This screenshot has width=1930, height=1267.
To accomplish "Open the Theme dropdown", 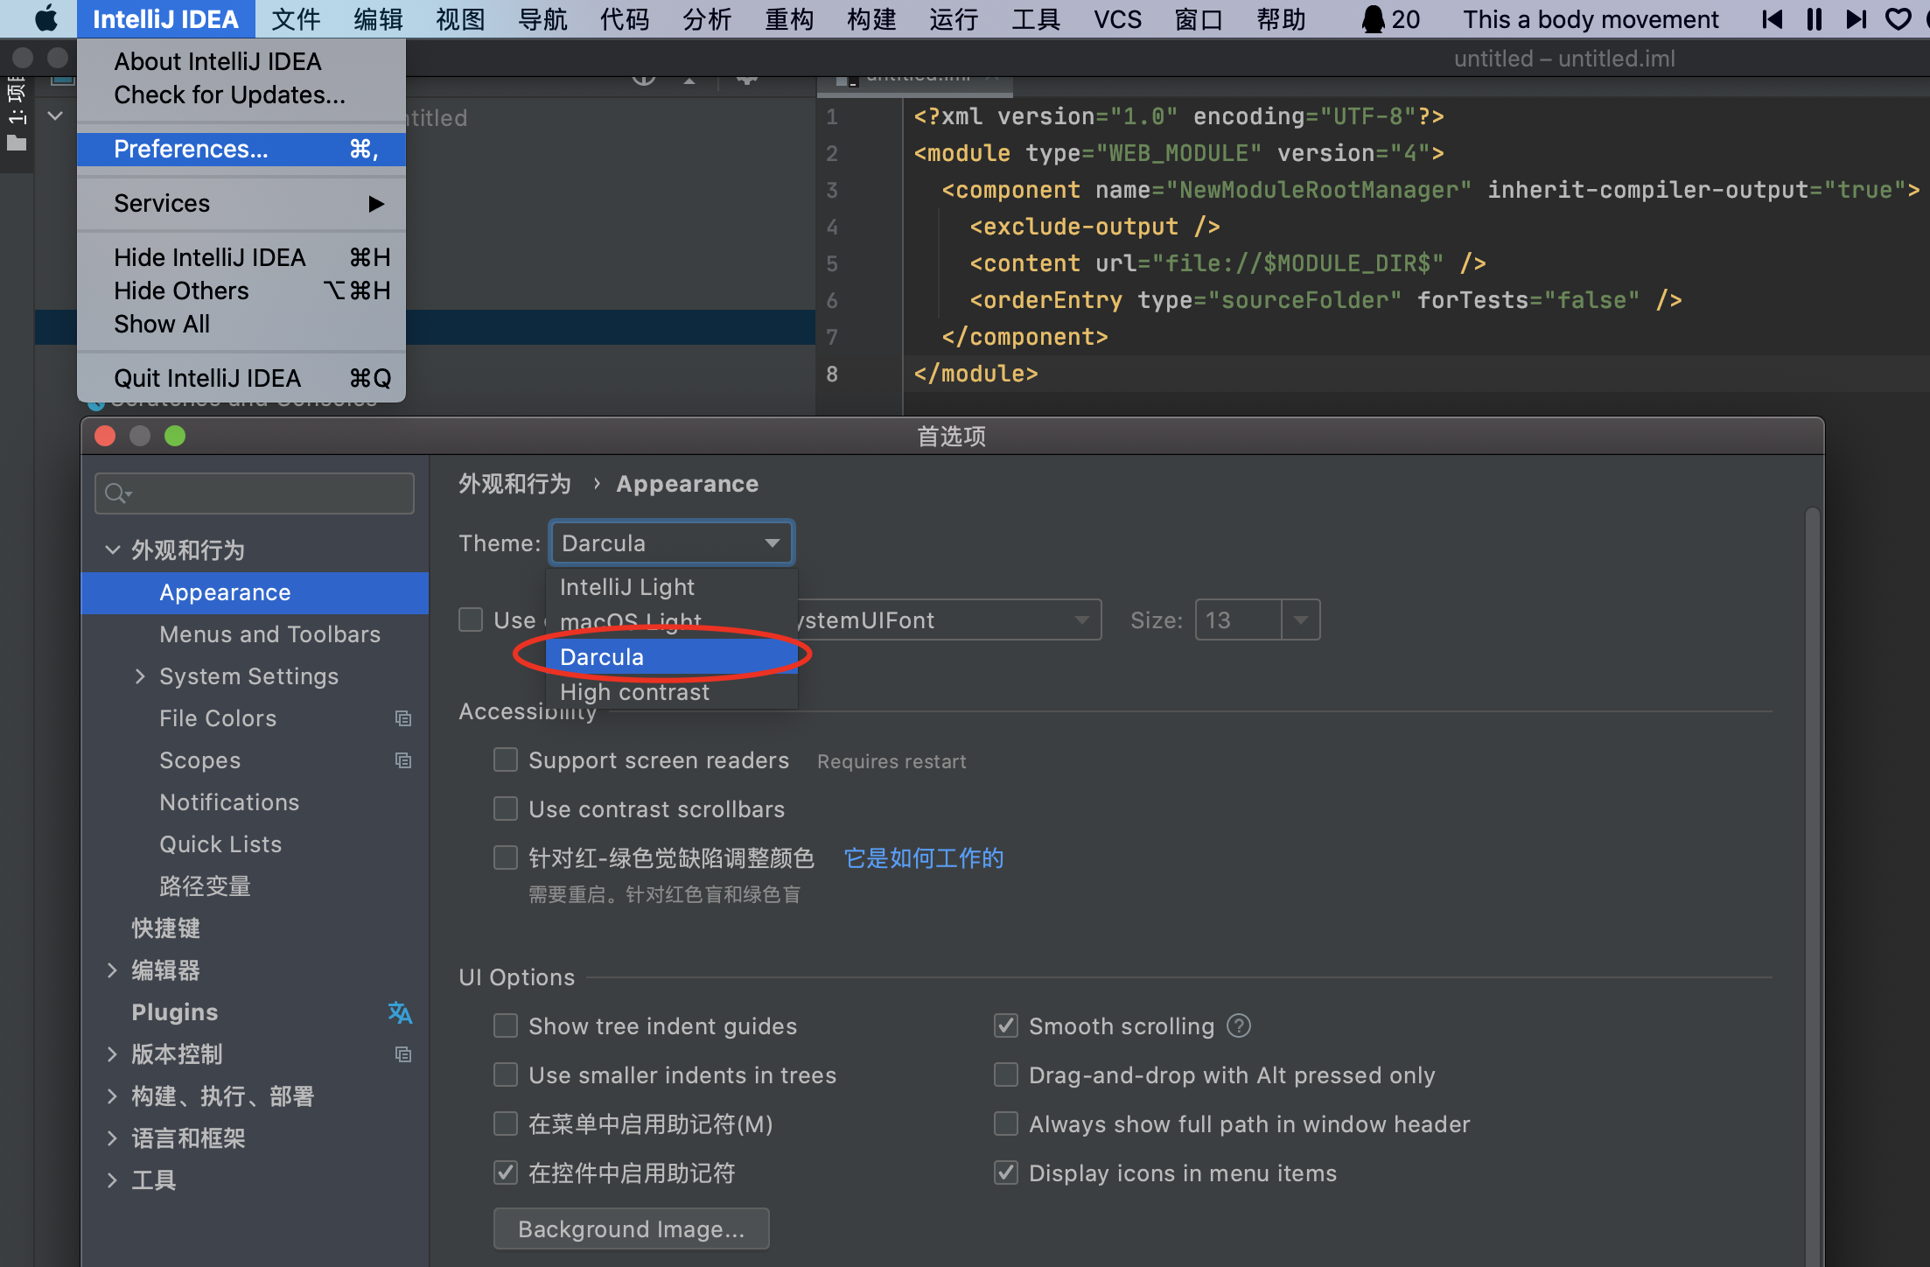I will [x=771, y=542].
